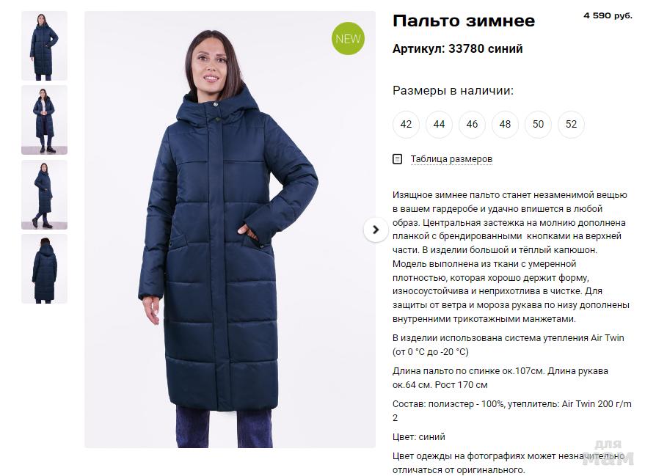Show the back-view fourth thumbnail

tap(45, 269)
